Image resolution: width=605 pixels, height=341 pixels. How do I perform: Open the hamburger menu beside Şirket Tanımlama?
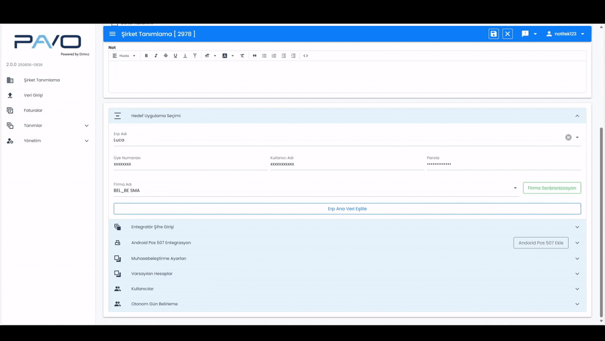pos(113,34)
